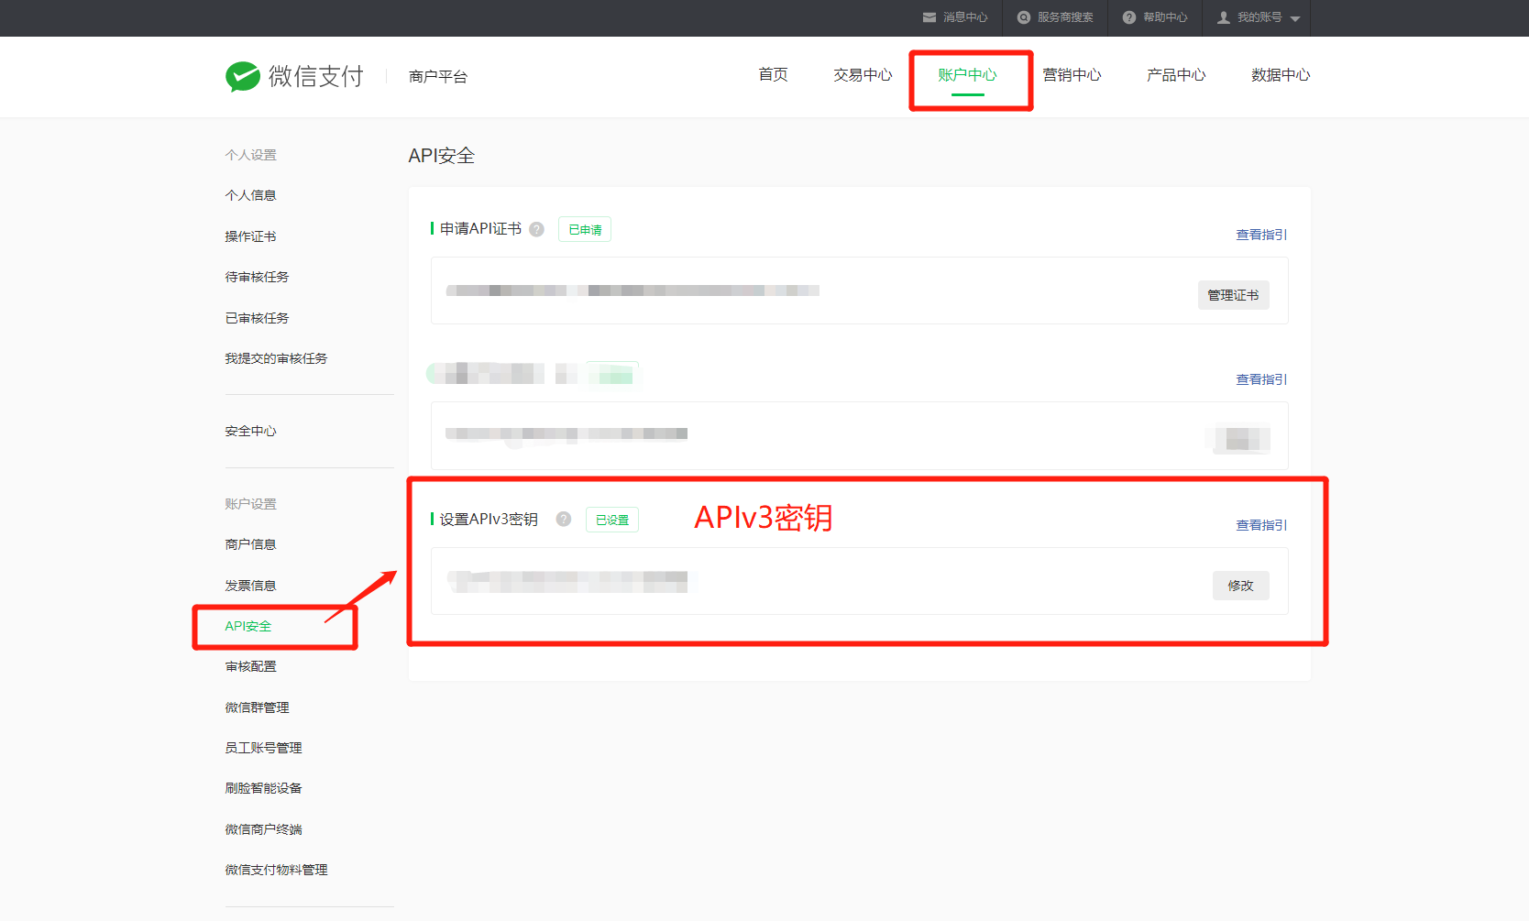Open 审核配置 in sidebar

[x=250, y=666]
